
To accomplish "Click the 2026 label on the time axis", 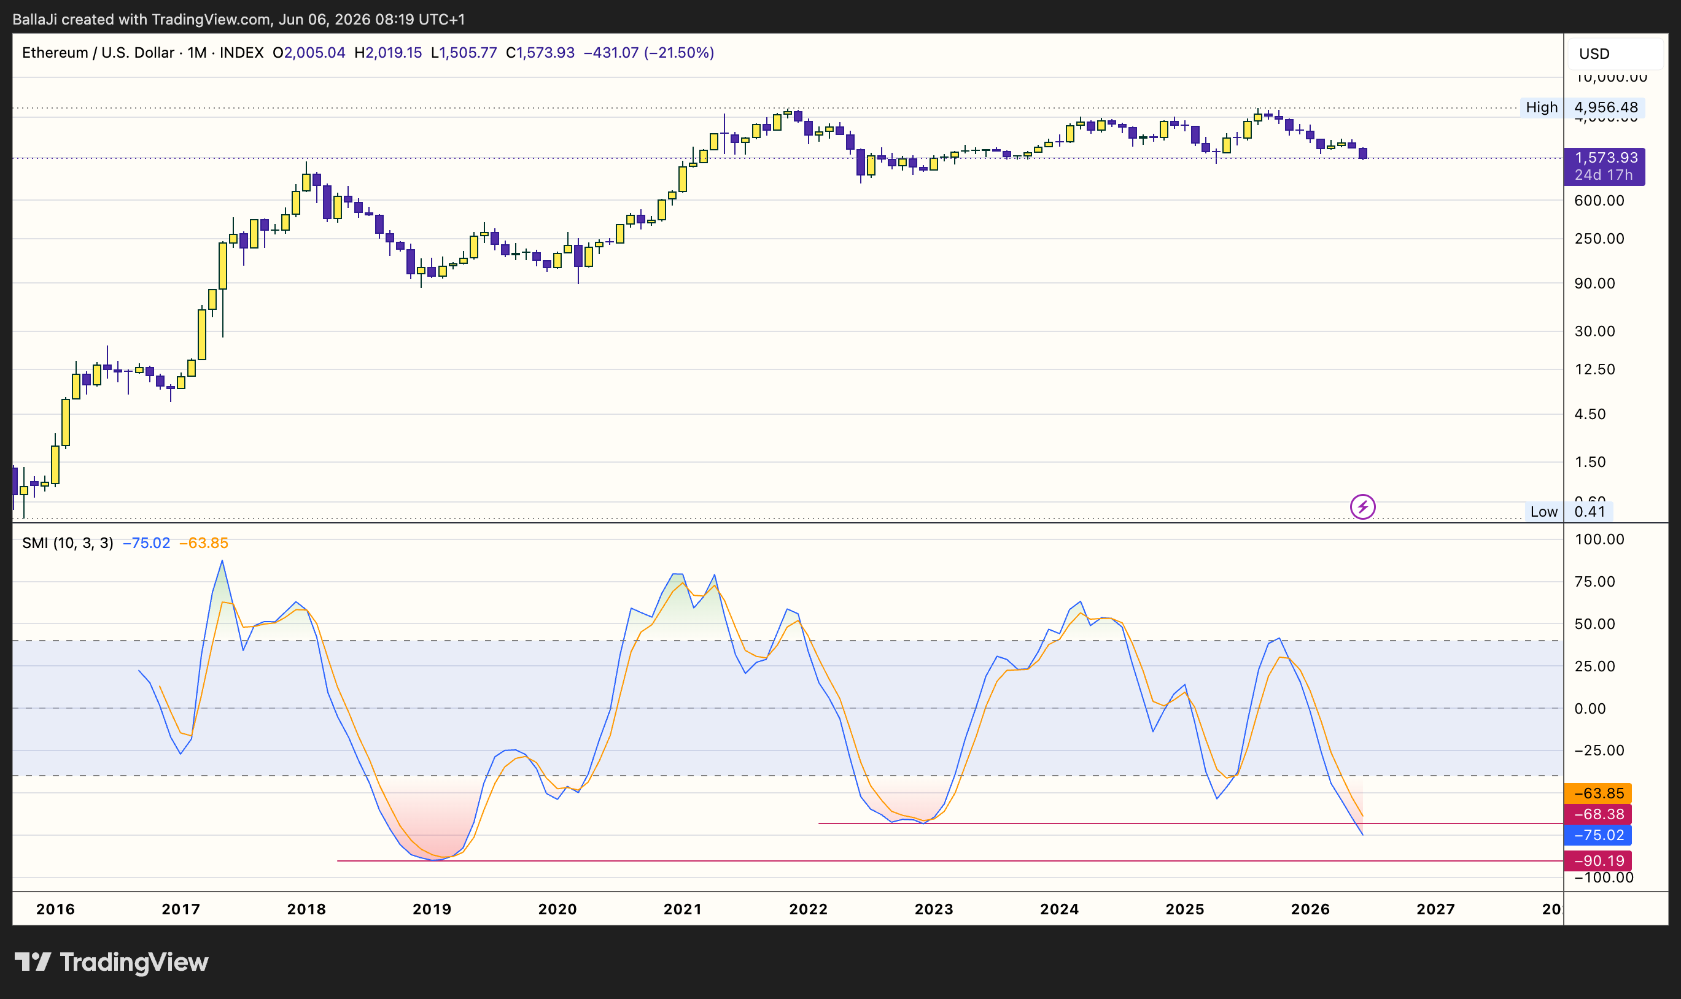I will pyautogui.click(x=1310, y=909).
